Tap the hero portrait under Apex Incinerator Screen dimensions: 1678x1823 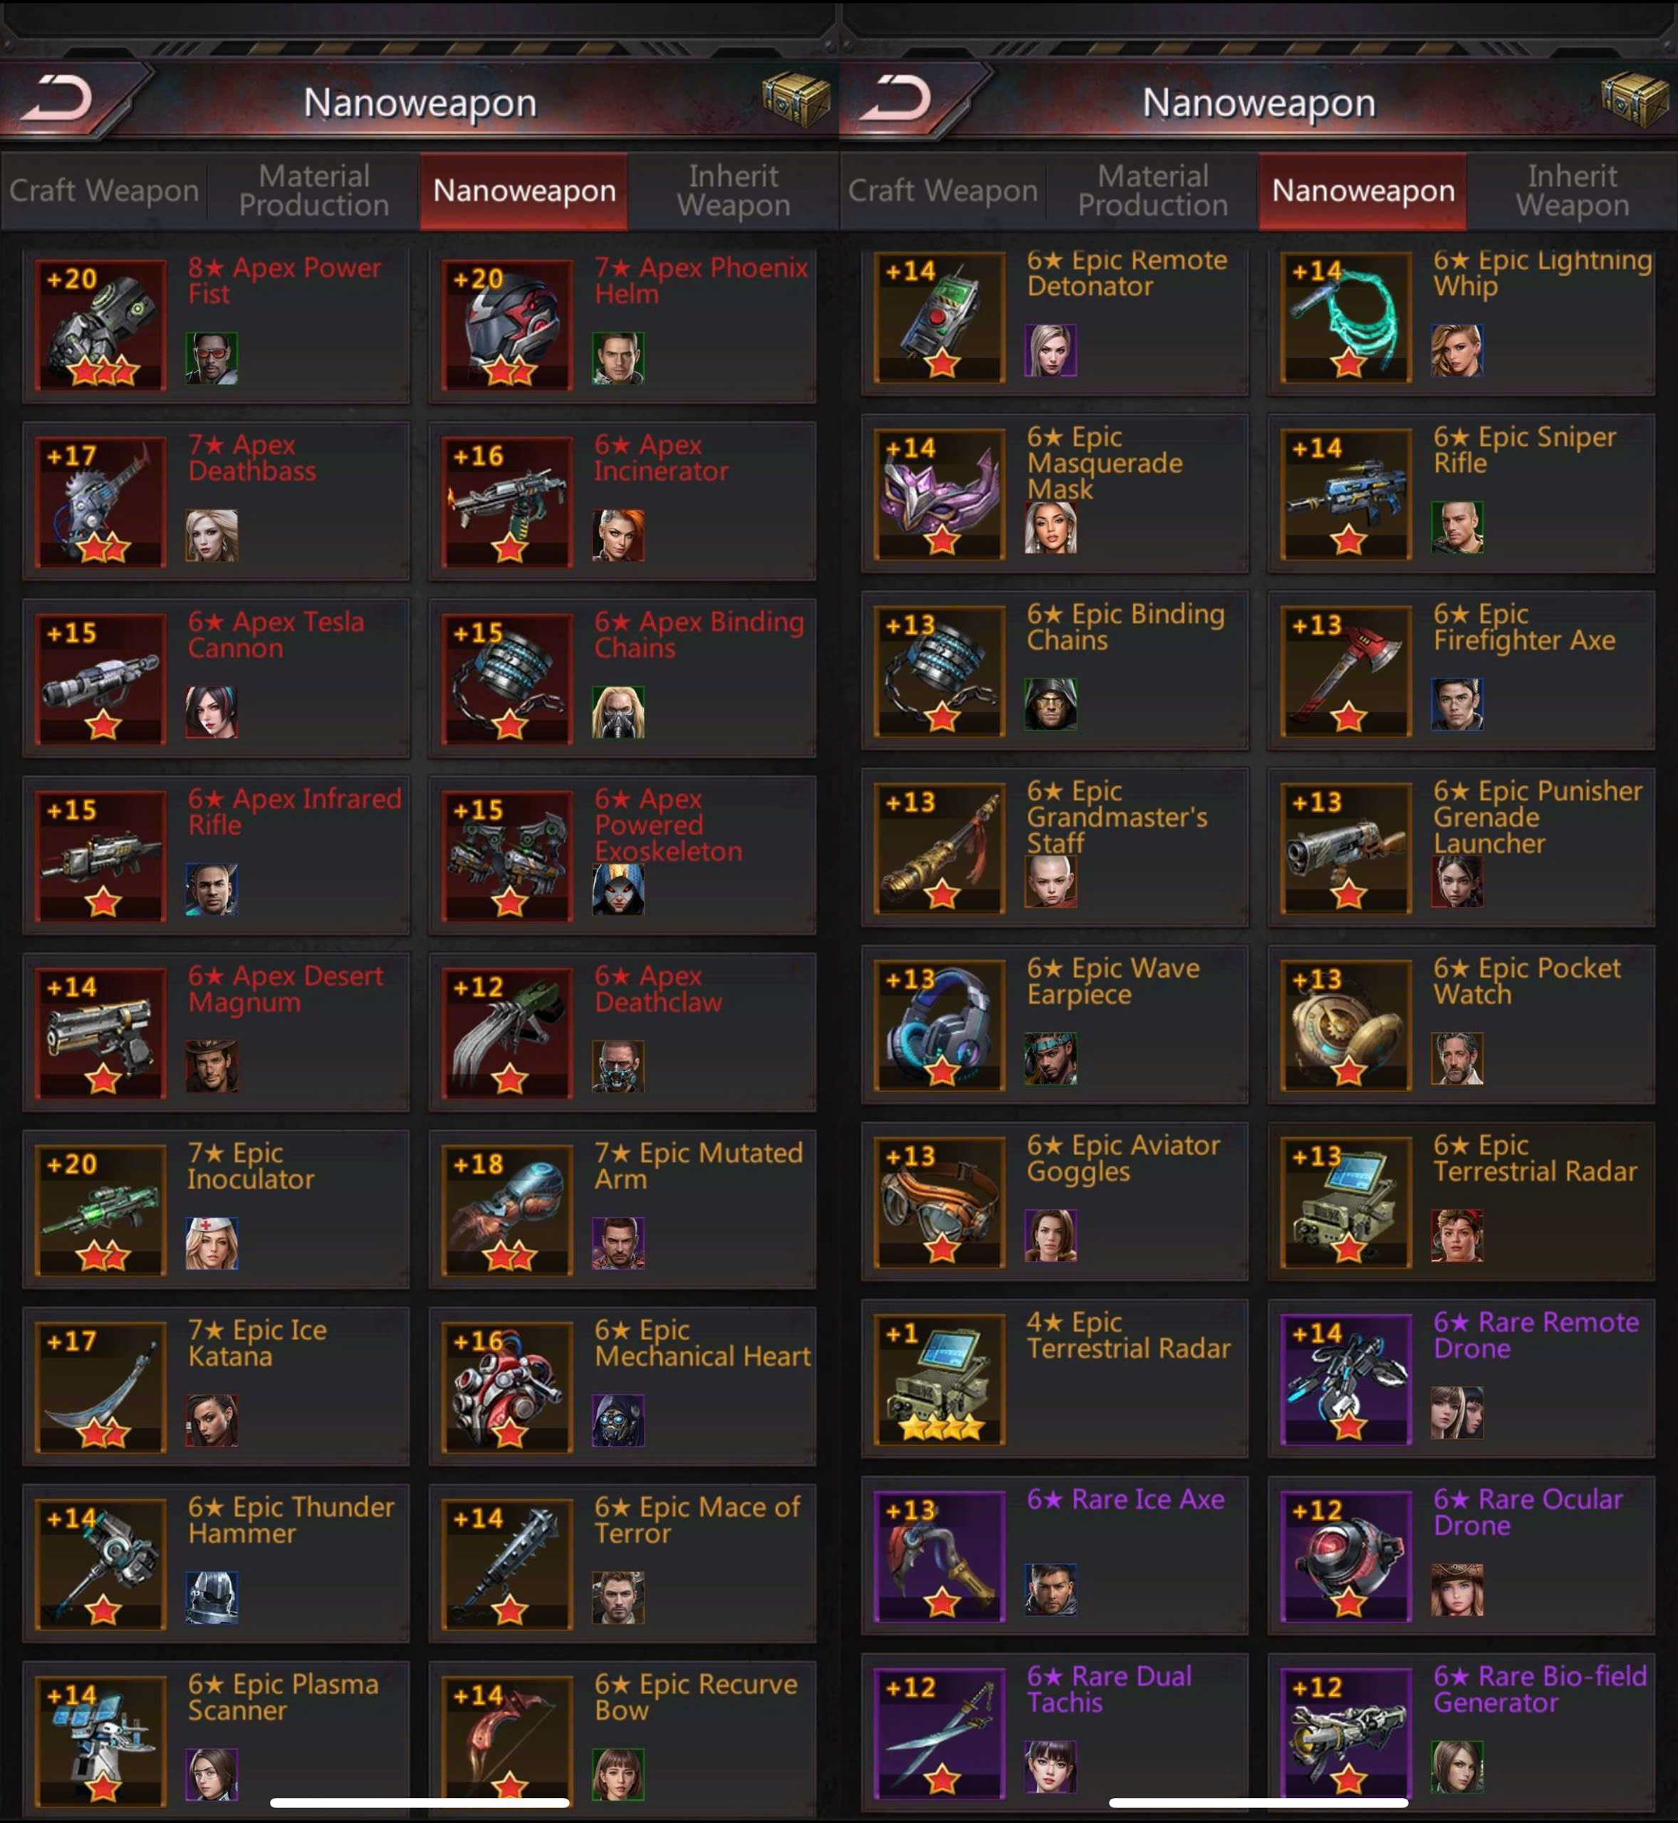[618, 535]
